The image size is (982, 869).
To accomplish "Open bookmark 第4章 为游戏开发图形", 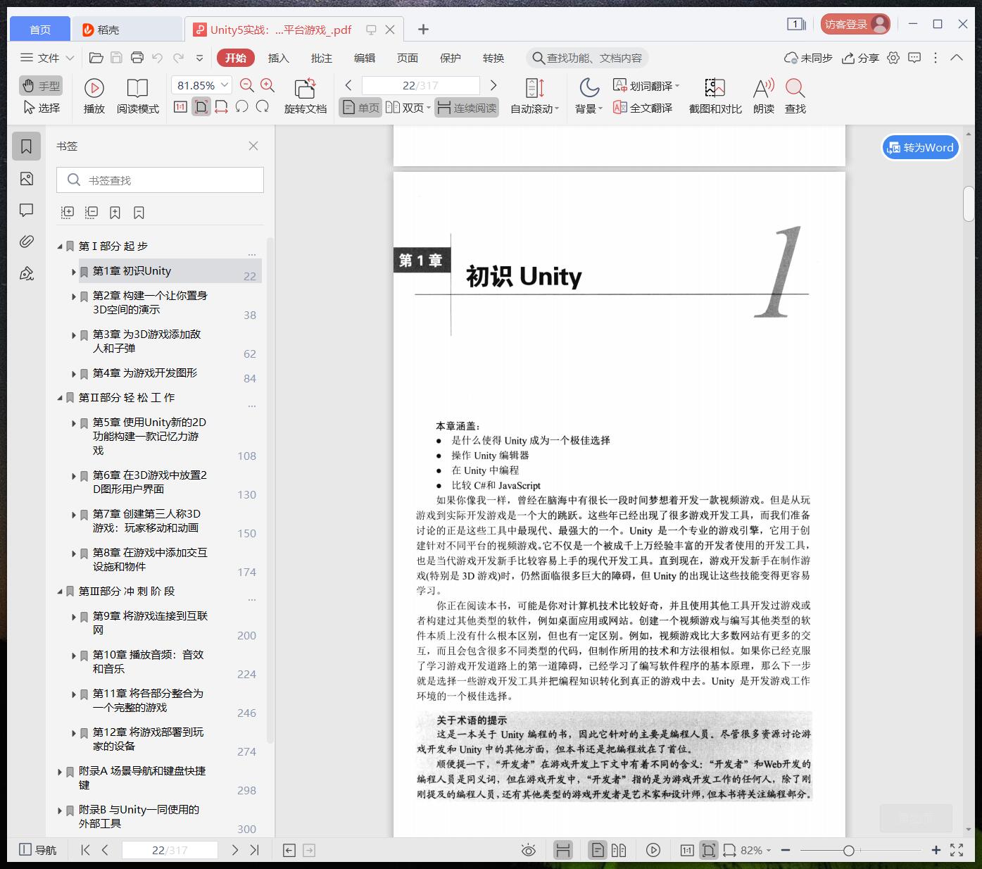I will click(x=145, y=373).
